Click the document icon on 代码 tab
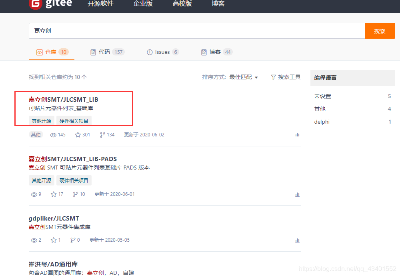The width and height of the screenshot is (400, 276). click(x=93, y=52)
